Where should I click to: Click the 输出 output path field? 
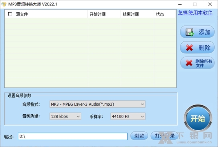click(73, 136)
